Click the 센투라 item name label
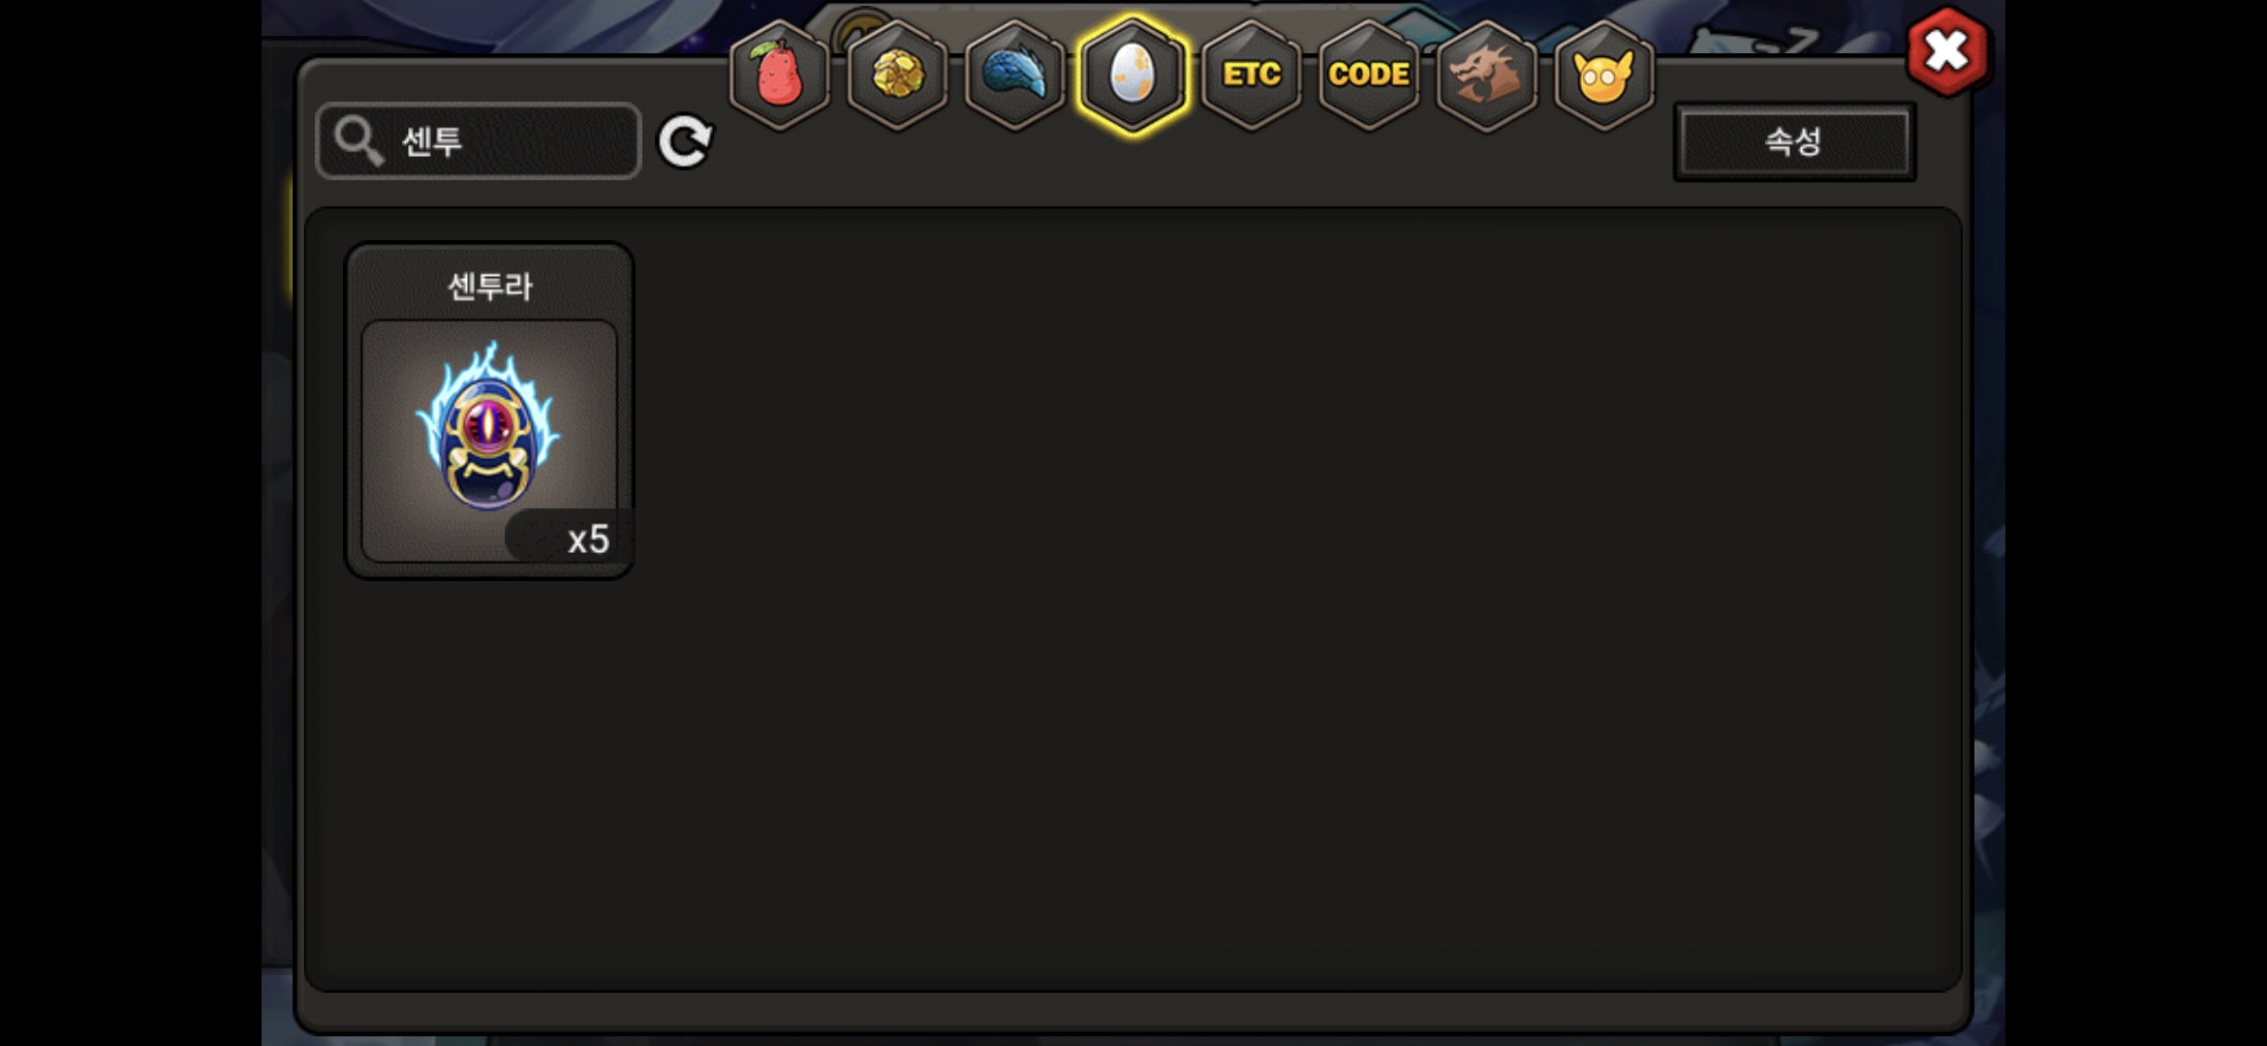2267x1046 pixels. tap(489, 286)
